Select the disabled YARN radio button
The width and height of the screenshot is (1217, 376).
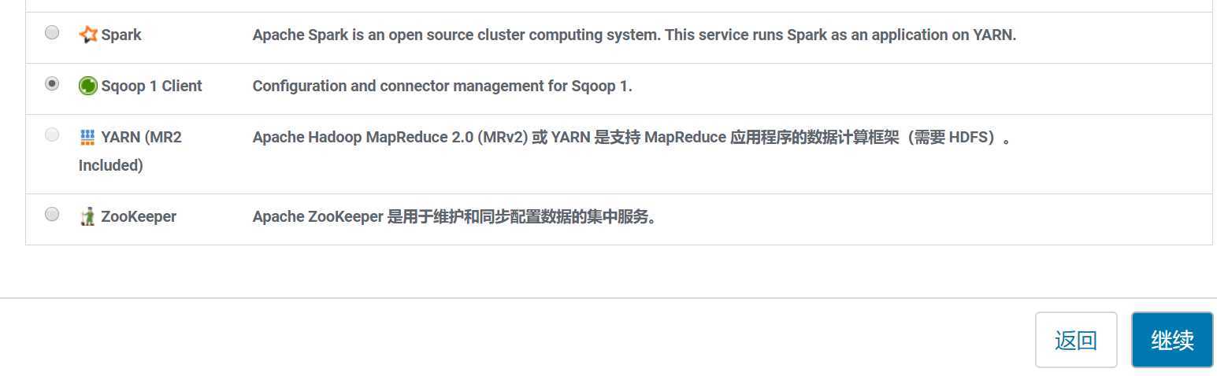tap(52, 135)
